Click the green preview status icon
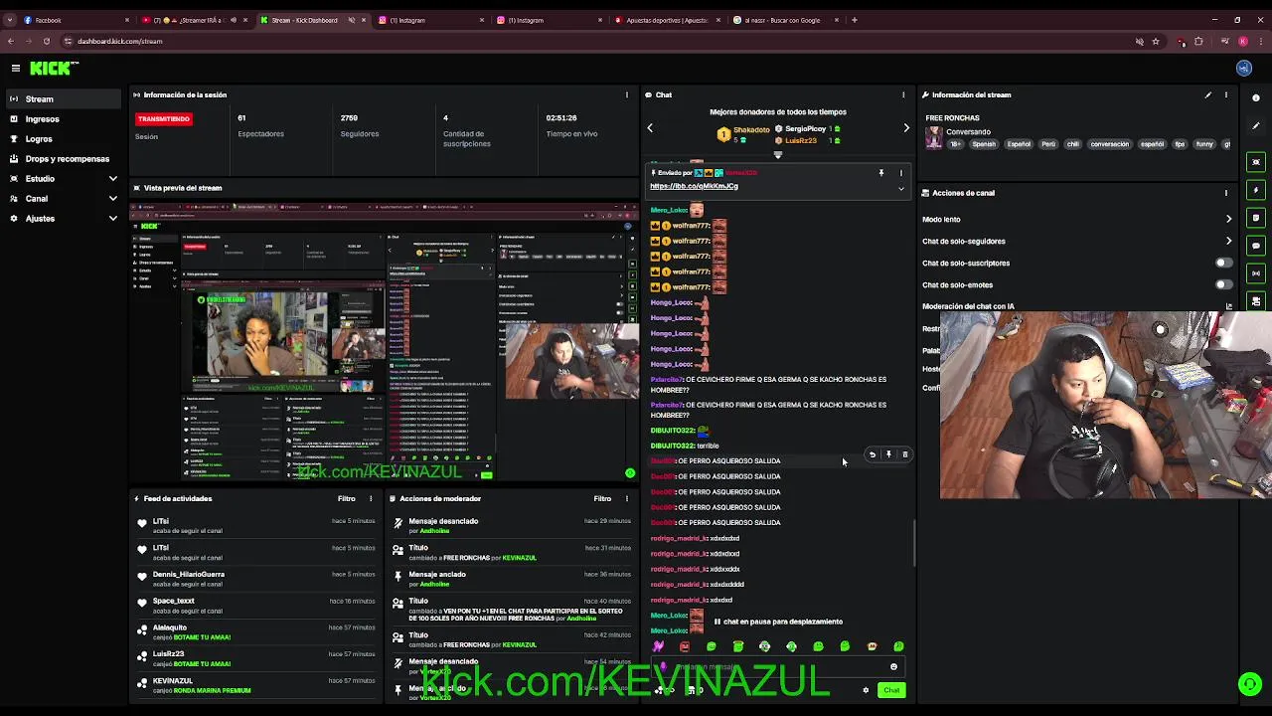The width and height of the screenshot is (1272, 716). (x=630, y=473)
